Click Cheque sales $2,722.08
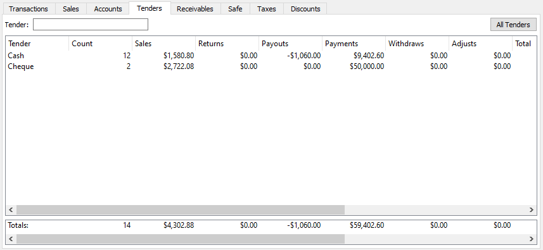543x250 pixels. 179,66
